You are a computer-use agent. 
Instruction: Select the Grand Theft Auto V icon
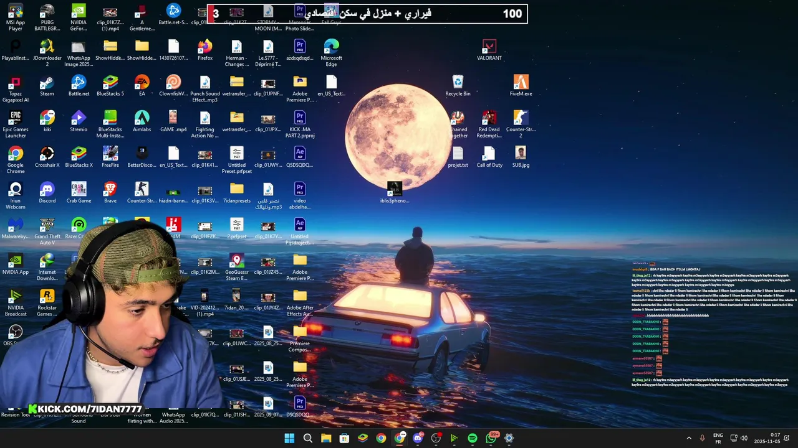(x=47, y=231)
